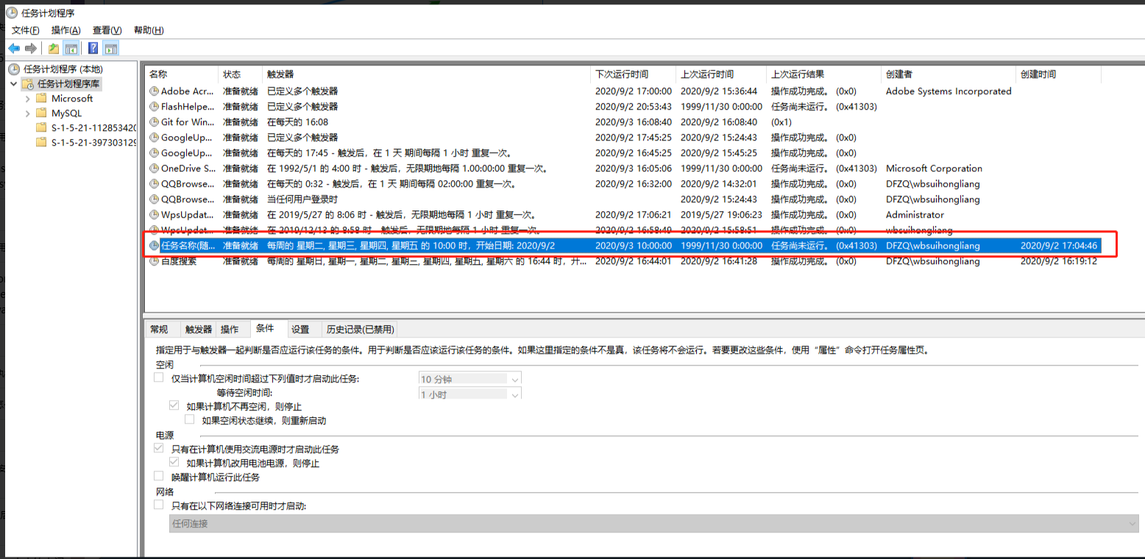The image size is (1145, 559).
Task: Click the MySQL folder icon in tree
Action: click(x=41, y=113)
